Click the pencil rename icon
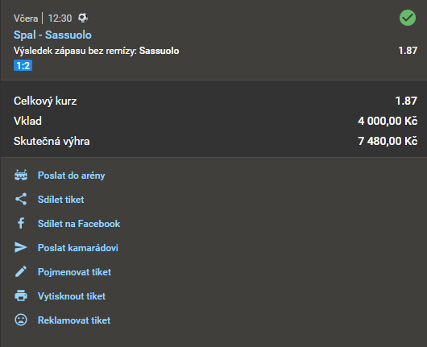 [x=21, y=271]
